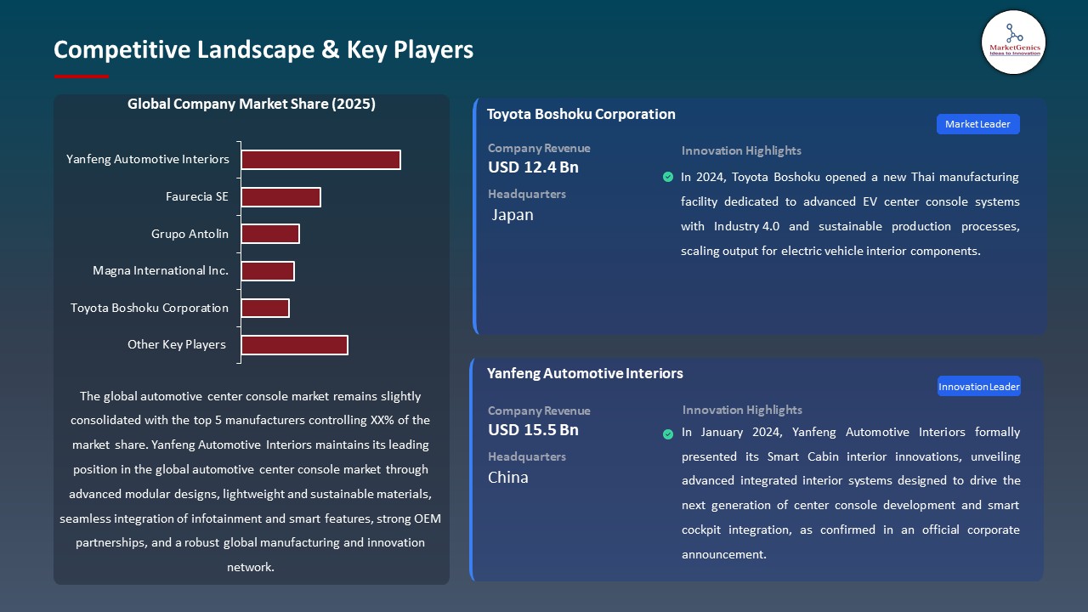Click the Japan headquarters text

coord(513,215)
